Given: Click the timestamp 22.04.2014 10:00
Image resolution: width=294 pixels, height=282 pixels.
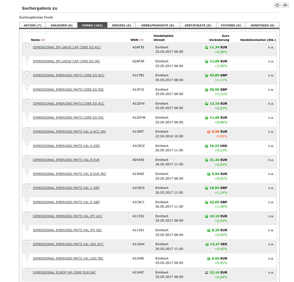Looking at the screenshot, I should (169, 136).
